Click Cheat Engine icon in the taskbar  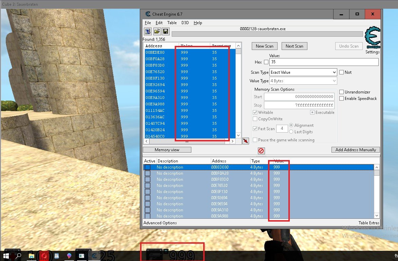[x=94, y=256]
